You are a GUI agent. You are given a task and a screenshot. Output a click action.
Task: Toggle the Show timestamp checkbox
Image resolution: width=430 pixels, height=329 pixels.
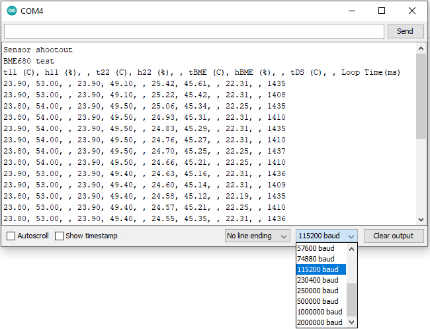point(59,236)
